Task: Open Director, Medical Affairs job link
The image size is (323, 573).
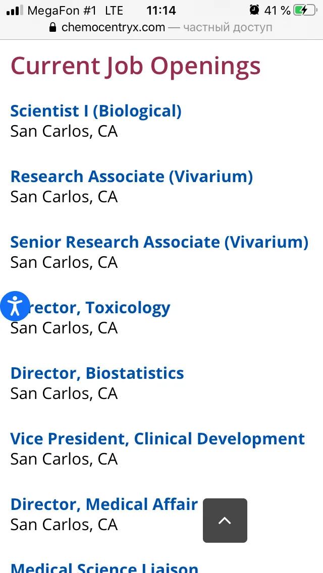Action: pyautogui.click(x=104, y=504)
